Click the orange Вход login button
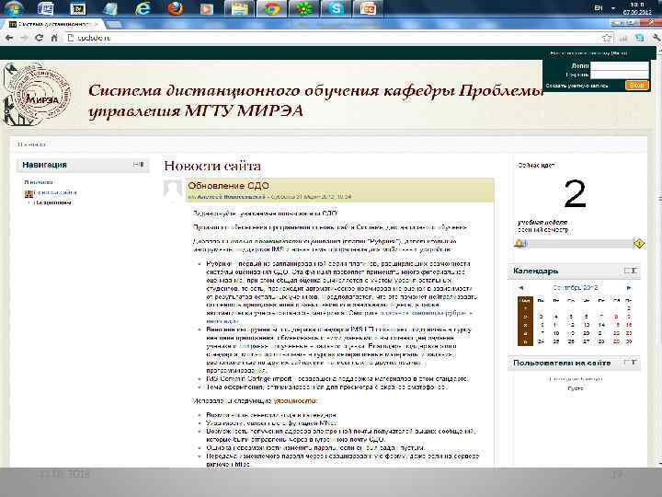 tap(636, 85)
